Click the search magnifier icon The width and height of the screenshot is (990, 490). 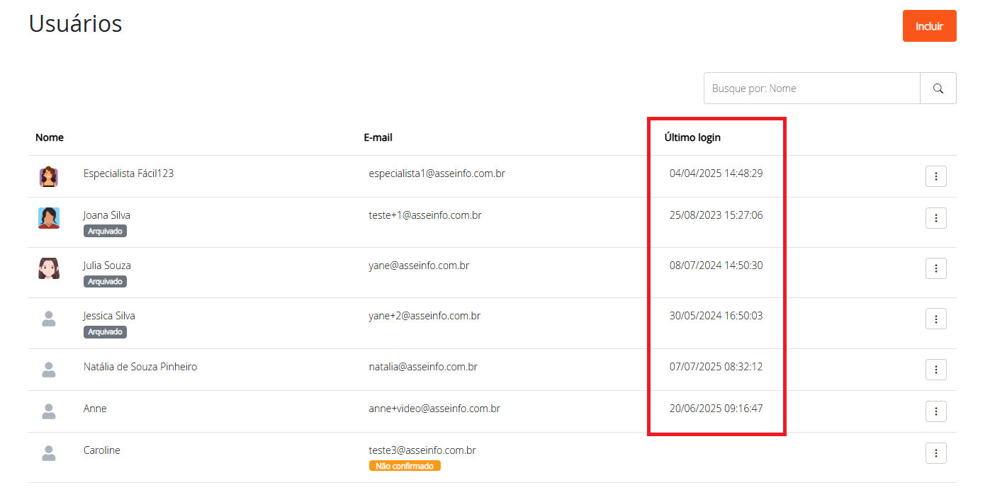938,89
